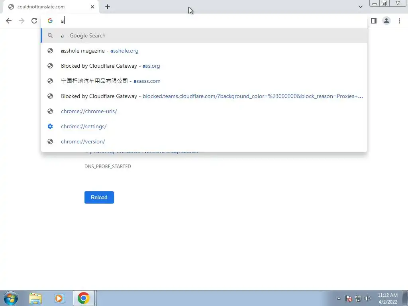Reload the page with the toolbar refresh icon

pyautogui.click(x=34, y=21)
